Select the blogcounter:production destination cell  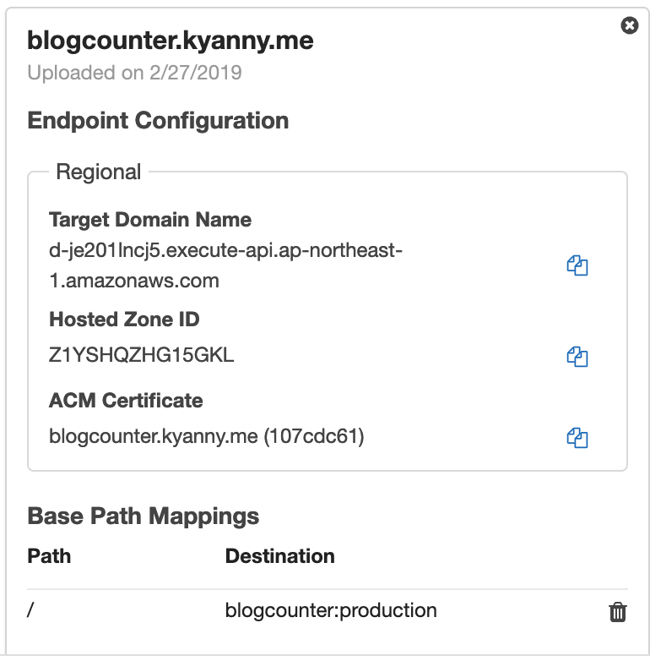[x=331, y=610]
